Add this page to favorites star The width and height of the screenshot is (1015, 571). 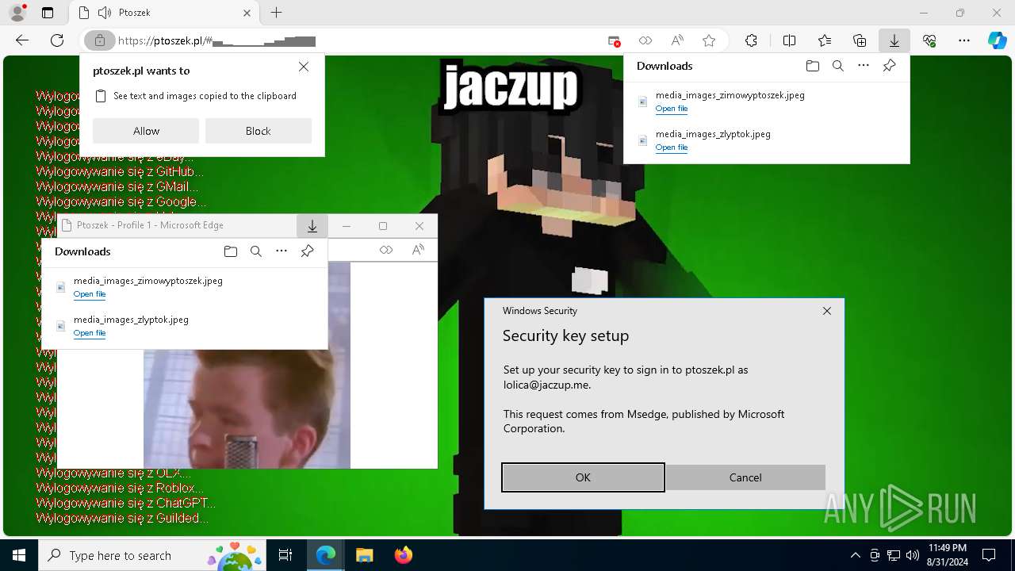click(x=709, y=40)
